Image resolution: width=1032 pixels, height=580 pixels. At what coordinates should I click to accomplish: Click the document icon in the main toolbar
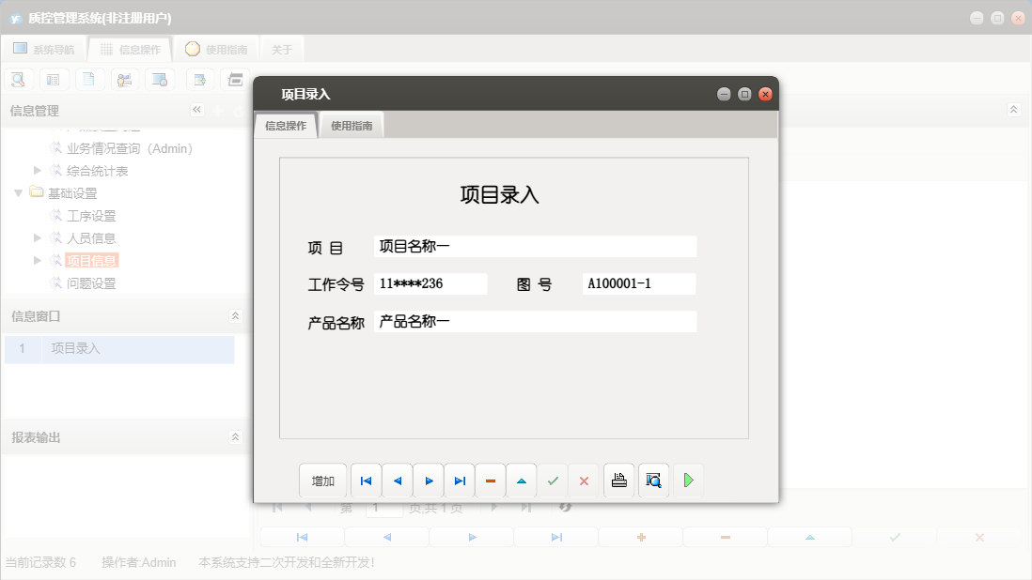[89, 79]
